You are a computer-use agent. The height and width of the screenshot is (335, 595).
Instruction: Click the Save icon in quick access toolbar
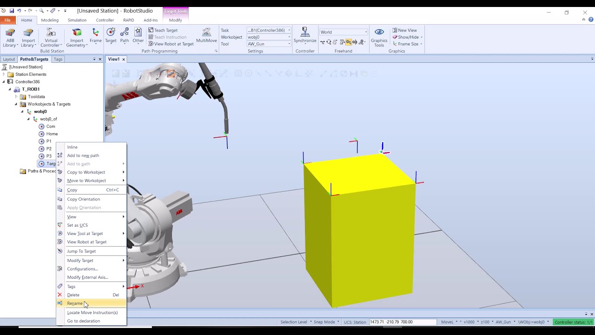tap(12, 10)
